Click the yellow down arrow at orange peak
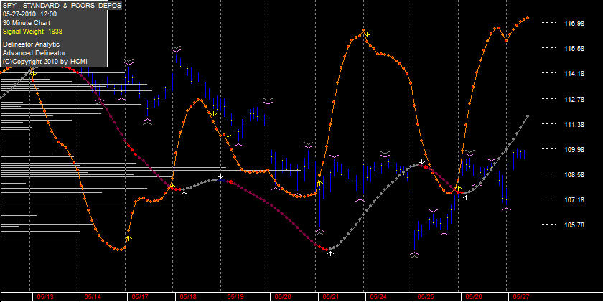Screen dimensions: 603x302 pyautogui.click(x=368, y=34)
